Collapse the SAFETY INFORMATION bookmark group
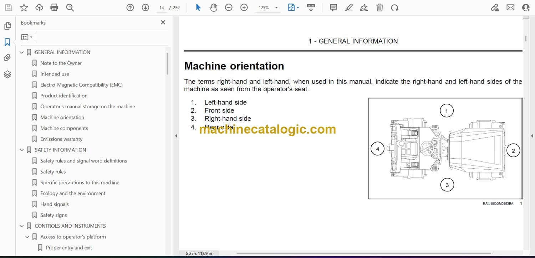The image size is (535, 258). [22, 150]
